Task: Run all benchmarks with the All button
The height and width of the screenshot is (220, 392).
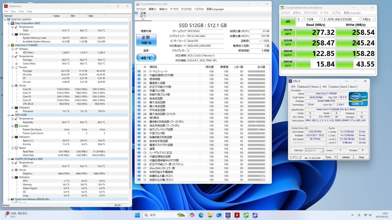Action: click(x=288, y=22)
